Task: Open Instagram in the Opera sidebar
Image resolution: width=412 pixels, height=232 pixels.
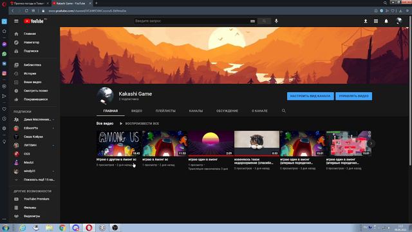Action: click(5, 73)
